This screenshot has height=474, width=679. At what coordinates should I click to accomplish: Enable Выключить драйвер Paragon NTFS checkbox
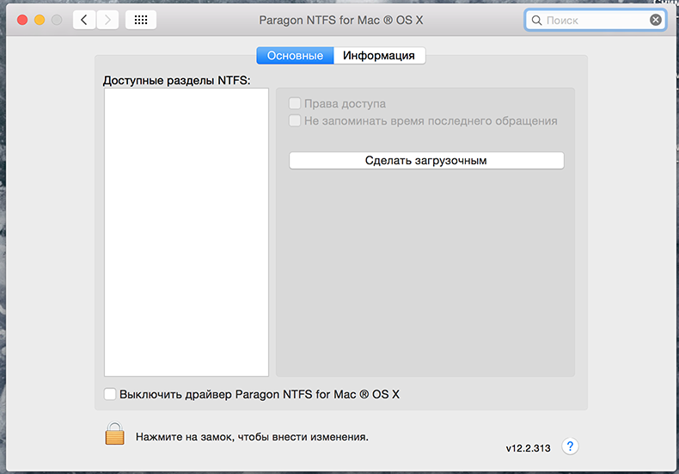tap(110, 394)
